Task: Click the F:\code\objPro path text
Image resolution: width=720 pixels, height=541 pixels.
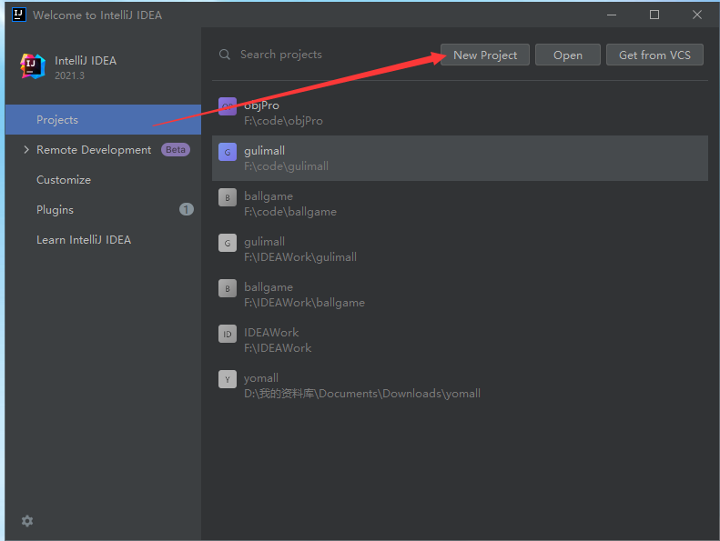Action: [x=283, y=121]
